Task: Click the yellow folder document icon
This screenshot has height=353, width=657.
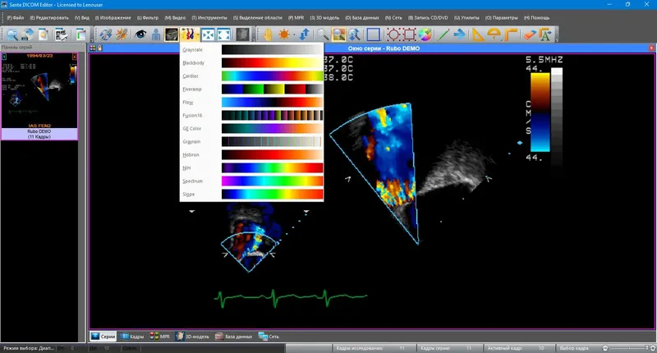Action: click(x=44, y=34)
